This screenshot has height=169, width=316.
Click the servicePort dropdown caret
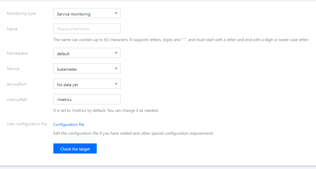tap(116, 84)
